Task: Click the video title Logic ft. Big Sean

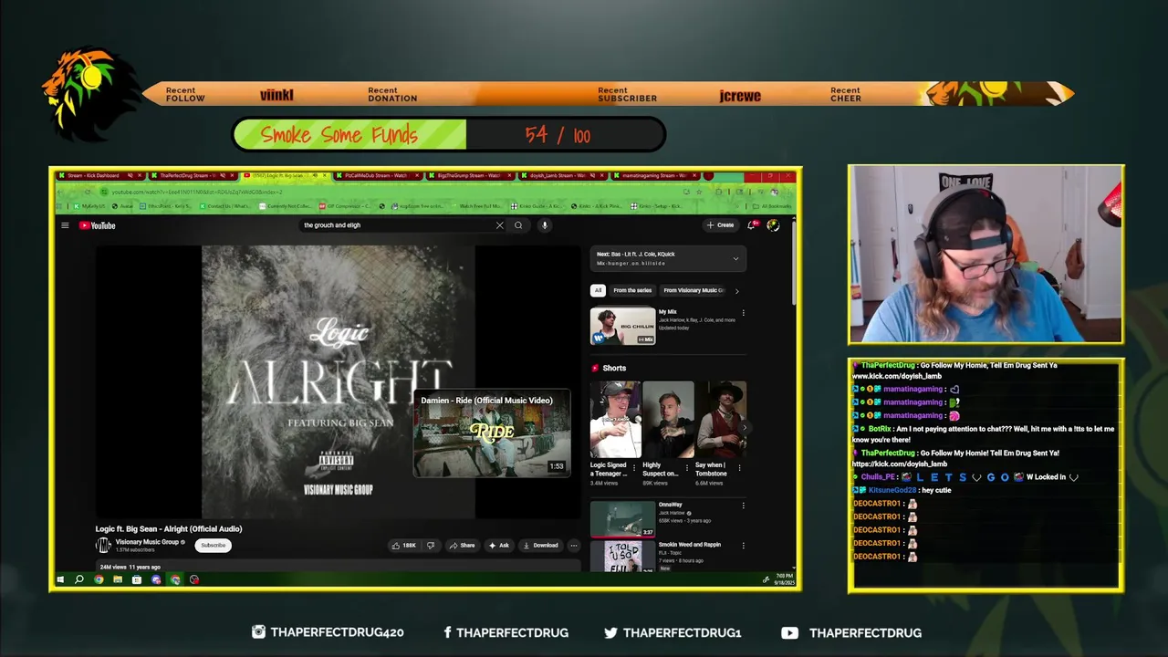Action: coord(169,529)
